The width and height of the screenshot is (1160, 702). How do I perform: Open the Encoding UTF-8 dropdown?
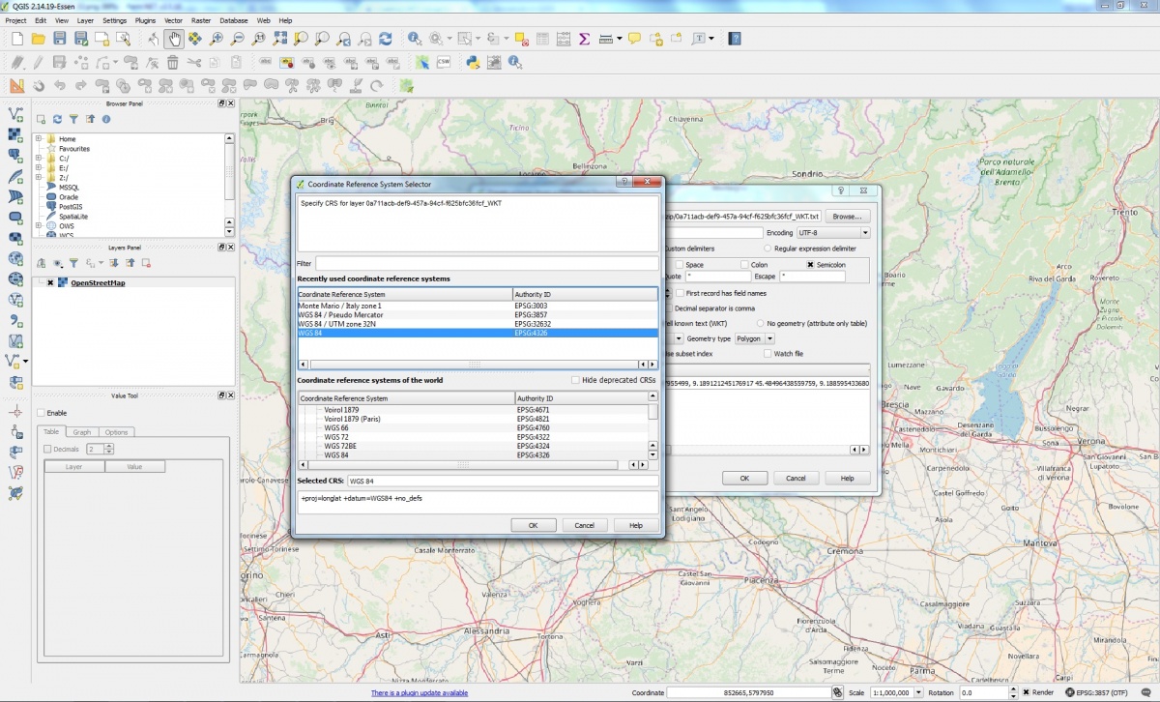point(833,233)
